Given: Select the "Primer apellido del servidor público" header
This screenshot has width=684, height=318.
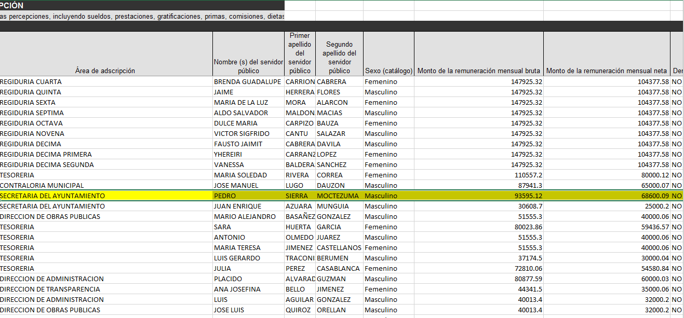Looking at the screenshot, I should (300, 53).
